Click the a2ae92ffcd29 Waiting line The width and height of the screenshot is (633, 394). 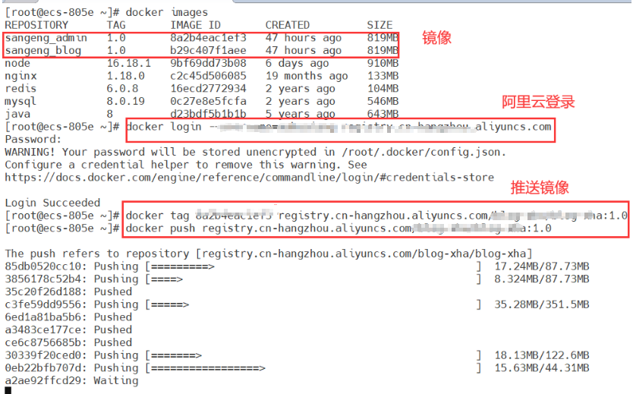click(x=72, y=381)
